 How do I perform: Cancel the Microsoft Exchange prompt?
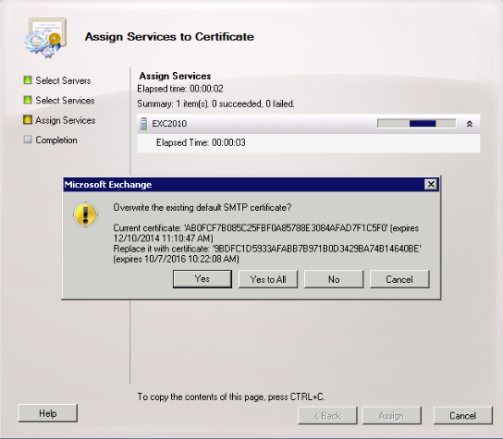point(399,279)
